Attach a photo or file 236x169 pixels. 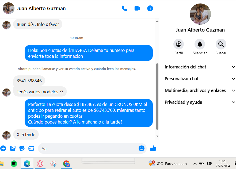tap(13, 149)
